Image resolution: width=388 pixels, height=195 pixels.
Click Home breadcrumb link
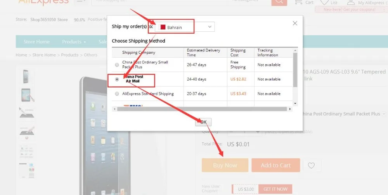click(21, 55)
